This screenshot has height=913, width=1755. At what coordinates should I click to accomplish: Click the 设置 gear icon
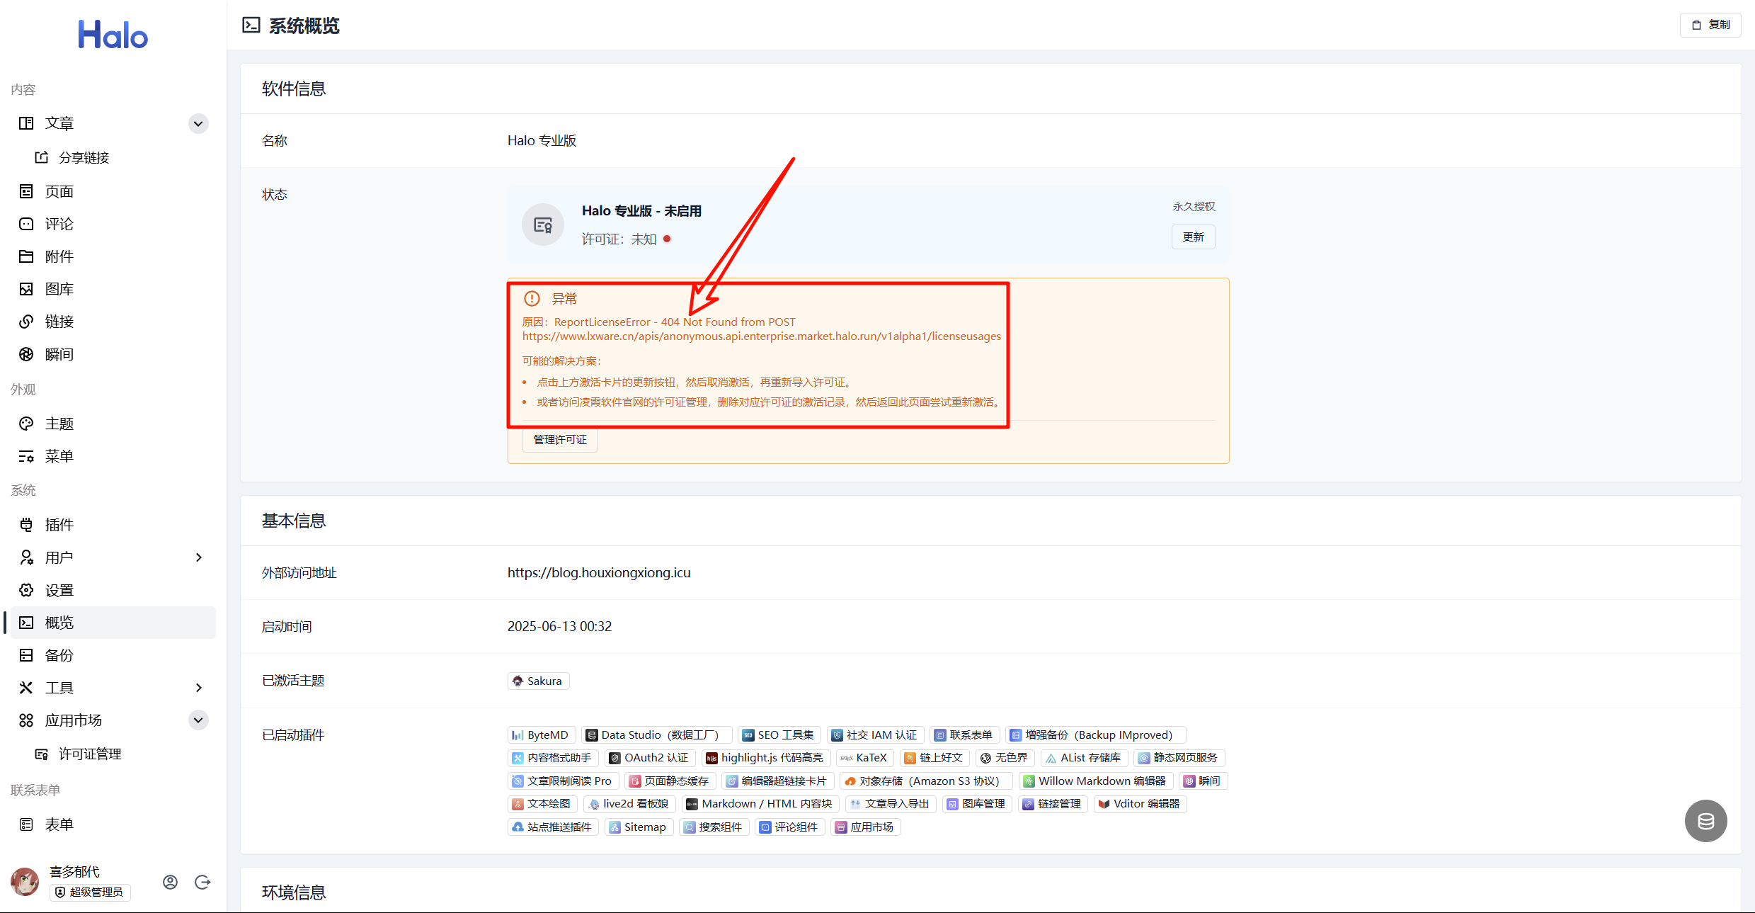coord(26,590)
